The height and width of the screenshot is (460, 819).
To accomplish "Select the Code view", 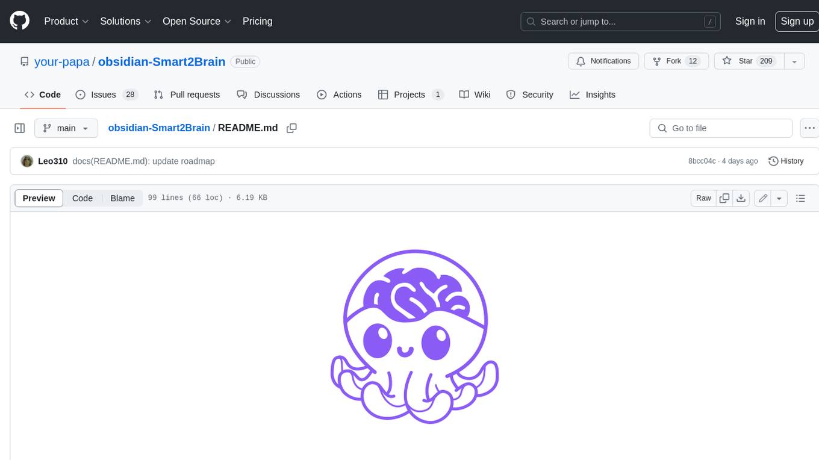I will (83, 198).
